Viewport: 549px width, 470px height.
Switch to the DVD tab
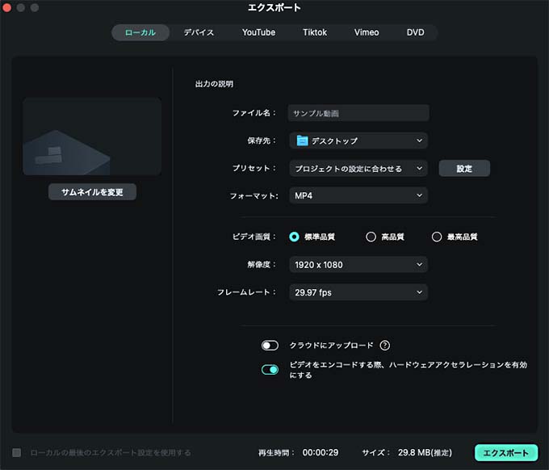click(x=415, y=32)
